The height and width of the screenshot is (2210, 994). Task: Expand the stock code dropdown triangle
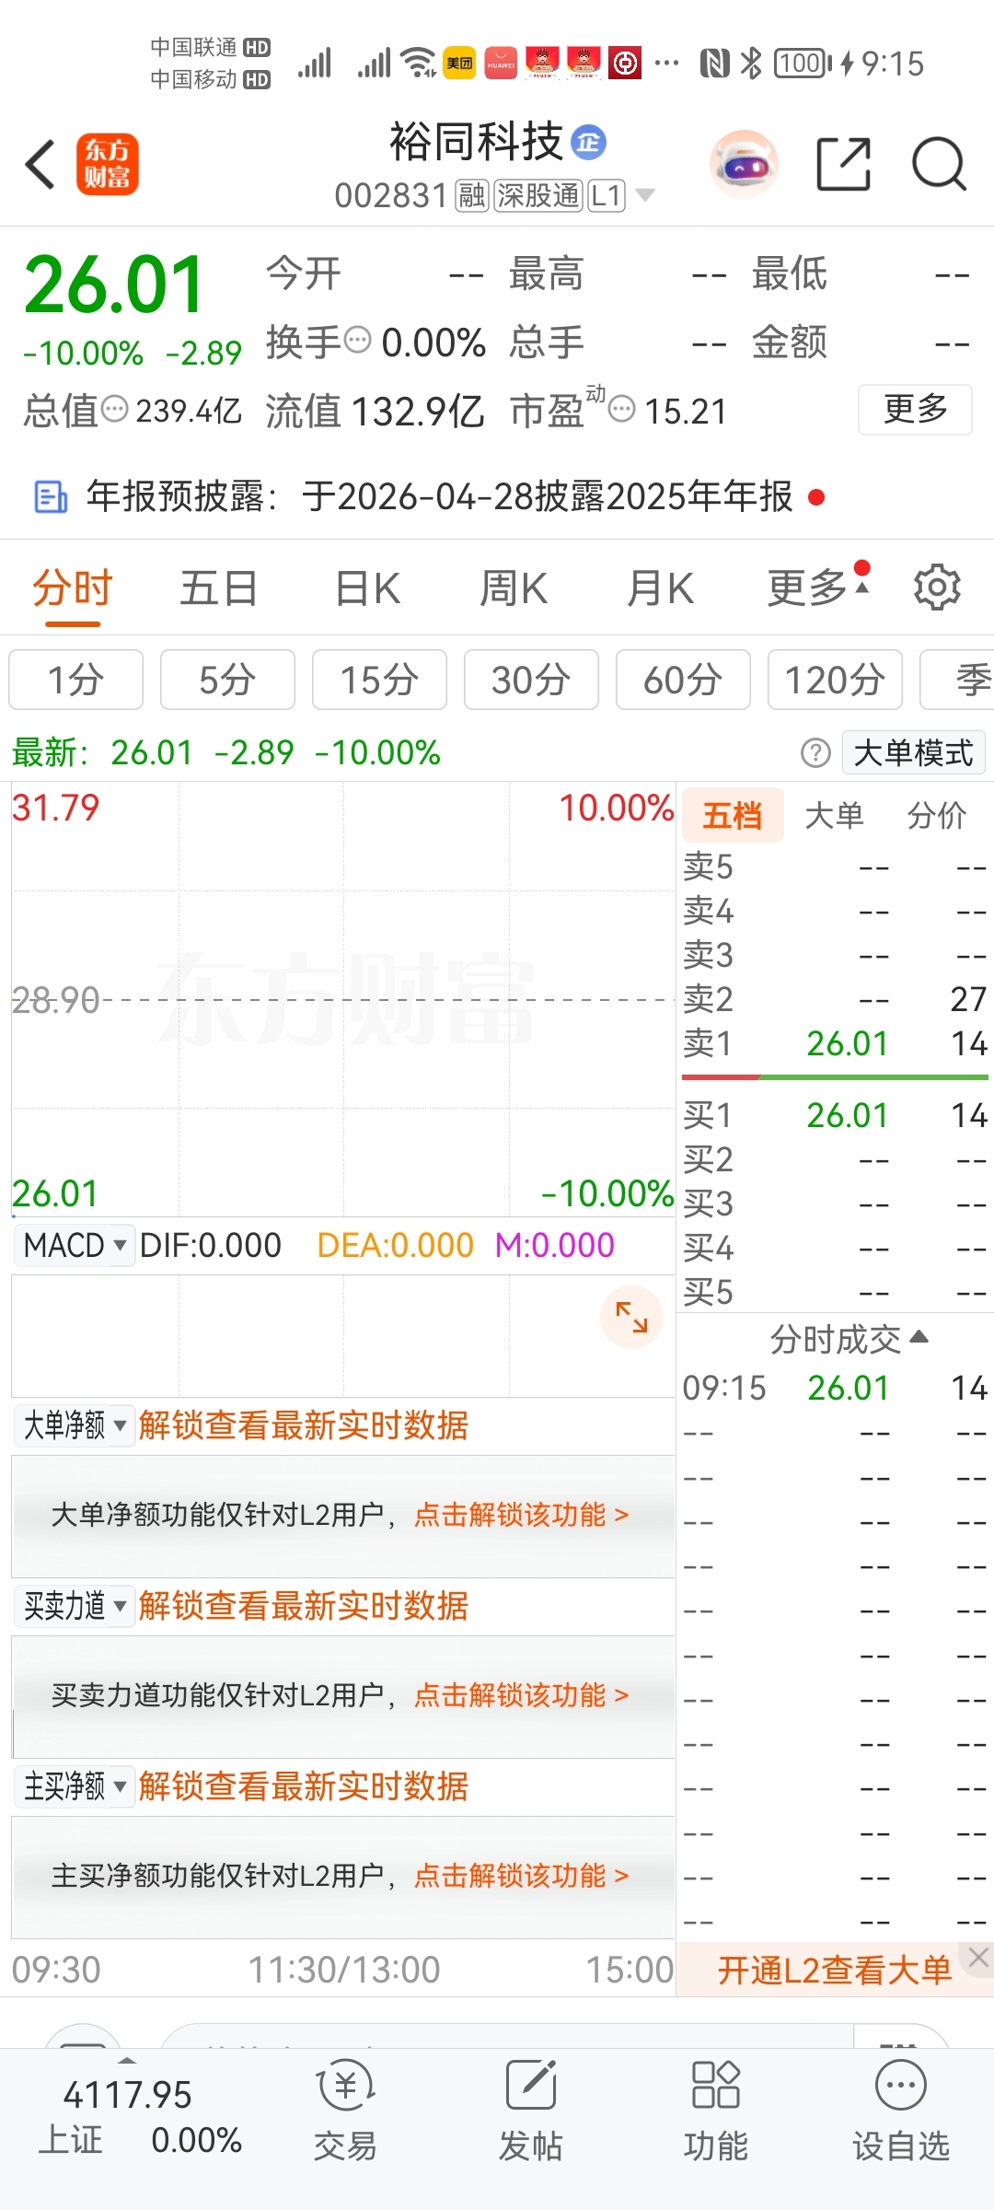coord(645,195)
